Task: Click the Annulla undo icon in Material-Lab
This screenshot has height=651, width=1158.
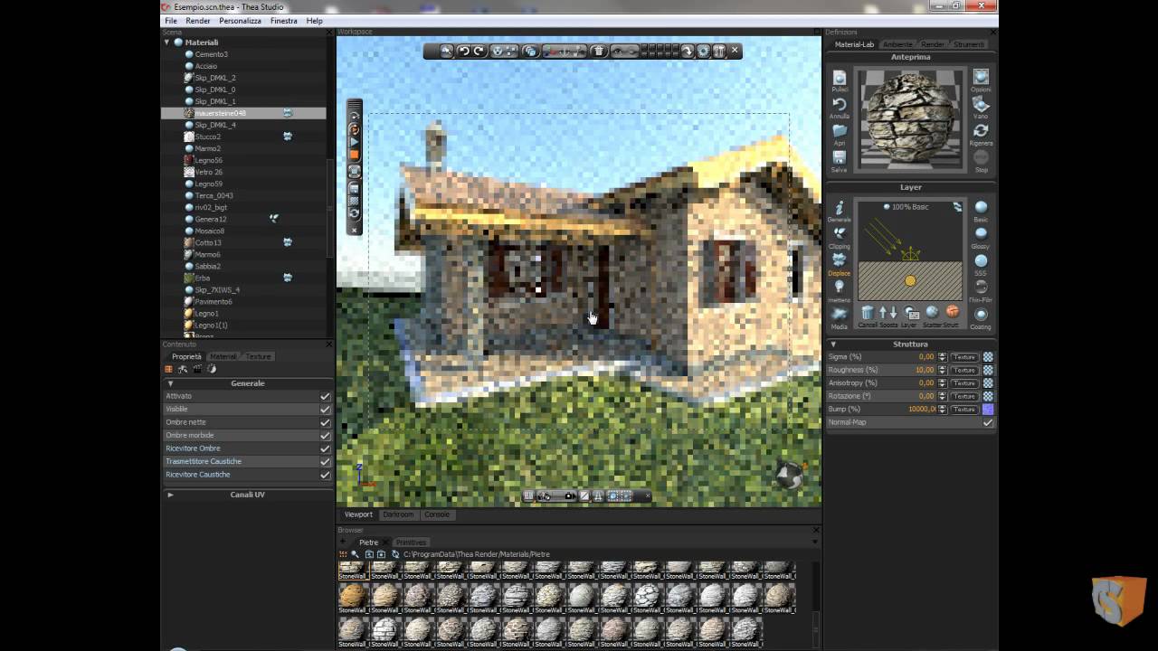Action: [x=840, y=104]
